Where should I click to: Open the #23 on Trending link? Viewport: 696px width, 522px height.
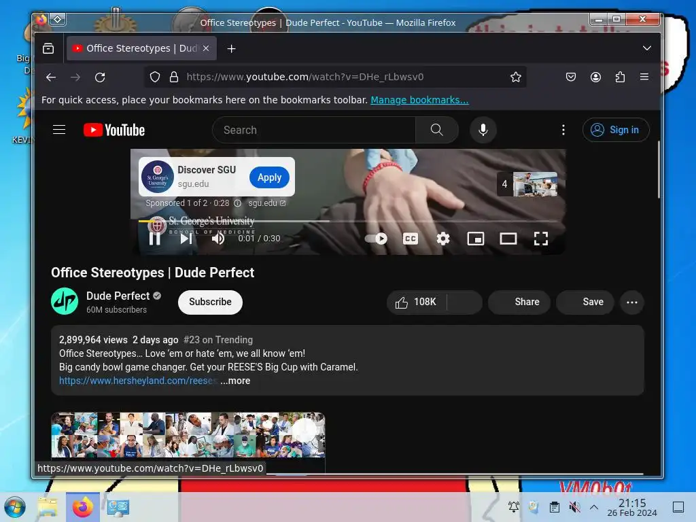tap(218, 340)
